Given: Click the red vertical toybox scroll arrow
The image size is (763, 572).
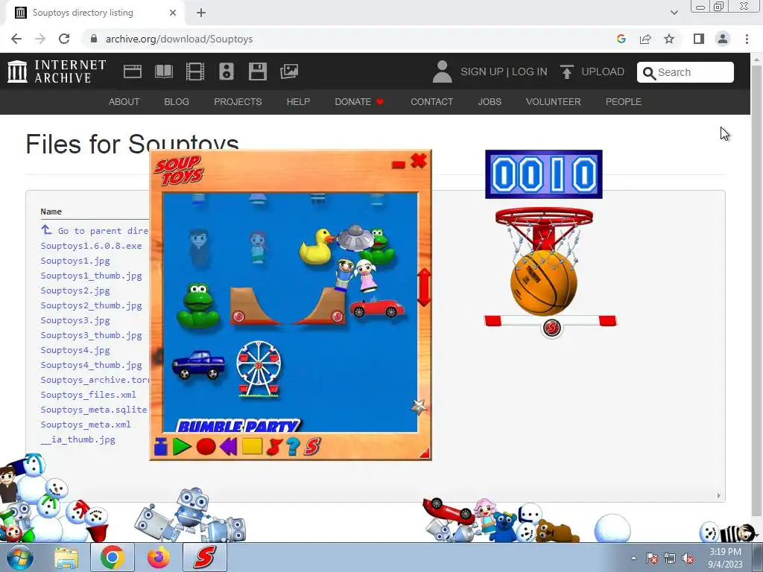Looking at the screenshot, I should (424, 287).
